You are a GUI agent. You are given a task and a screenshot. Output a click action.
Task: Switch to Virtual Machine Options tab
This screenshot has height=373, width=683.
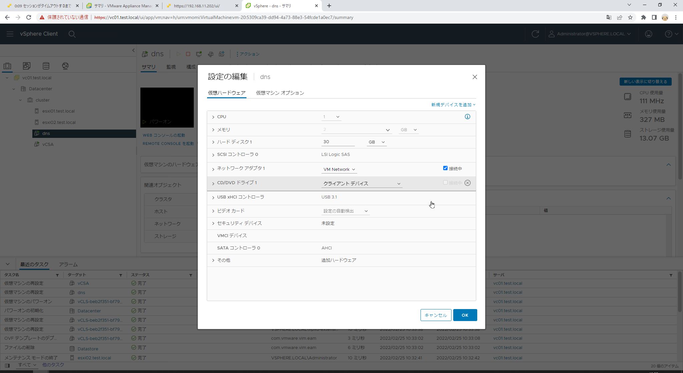[280, 93]
